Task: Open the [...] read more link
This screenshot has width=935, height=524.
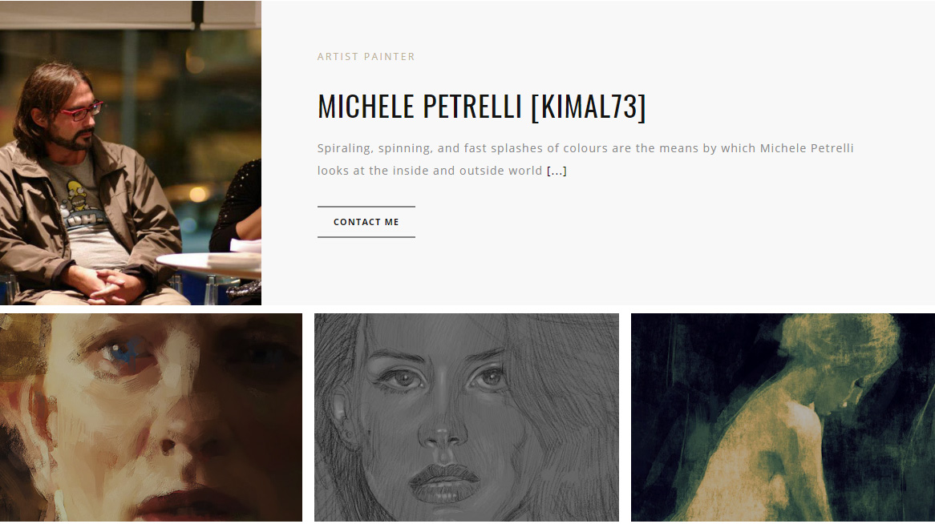Action: [557, 171]
